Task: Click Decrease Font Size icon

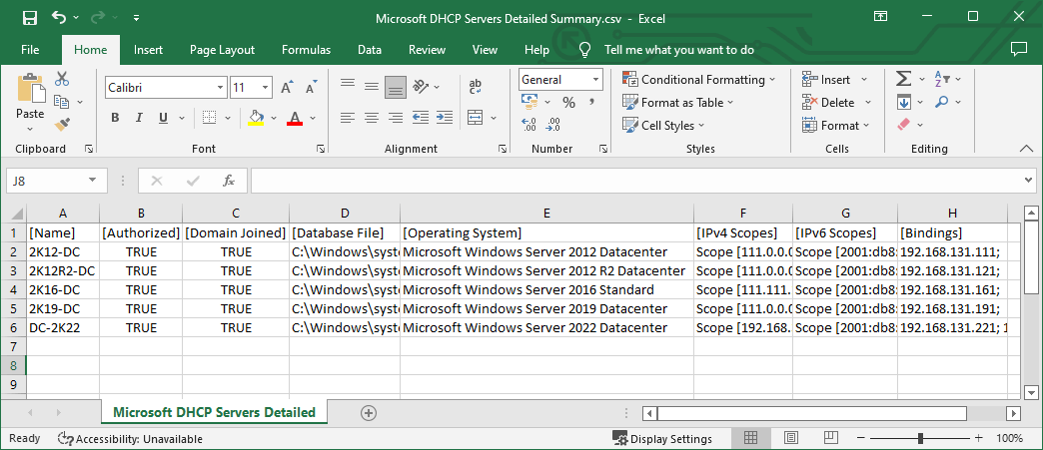Action: point(311,87)
